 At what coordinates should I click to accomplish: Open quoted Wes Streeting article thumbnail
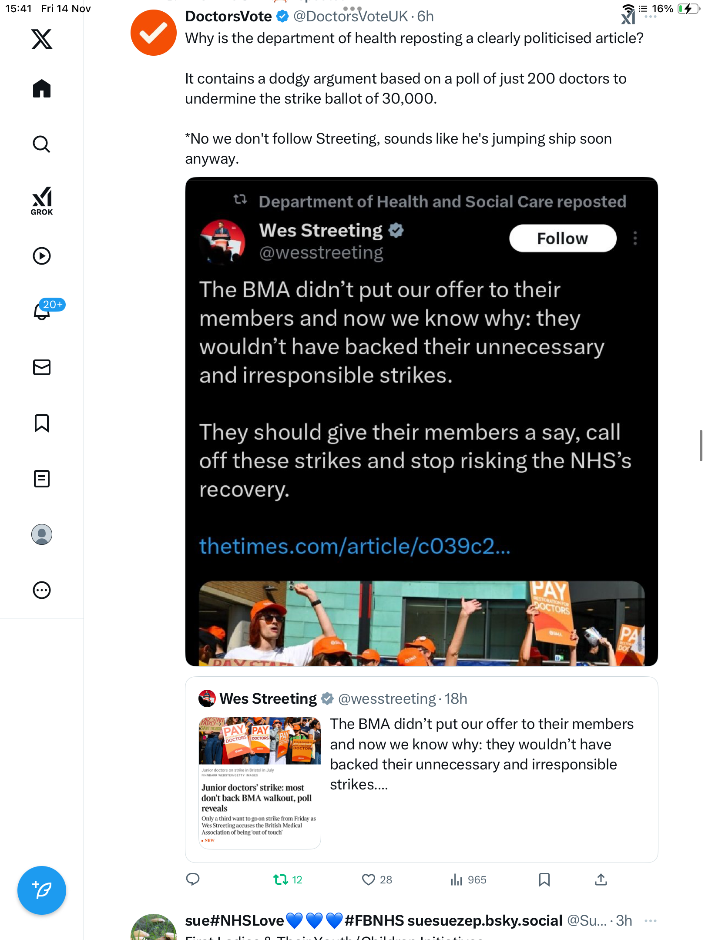point(260,783)
